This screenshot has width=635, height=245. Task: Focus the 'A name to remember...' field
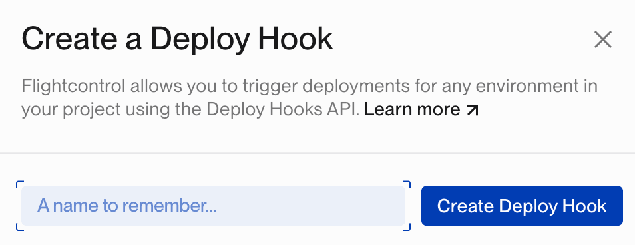[214, 206]
